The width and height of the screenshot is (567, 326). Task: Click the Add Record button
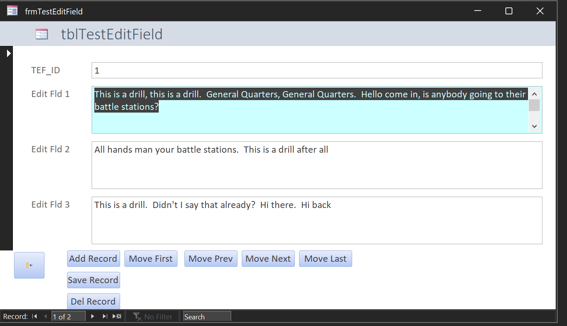(x=94, y=259)
